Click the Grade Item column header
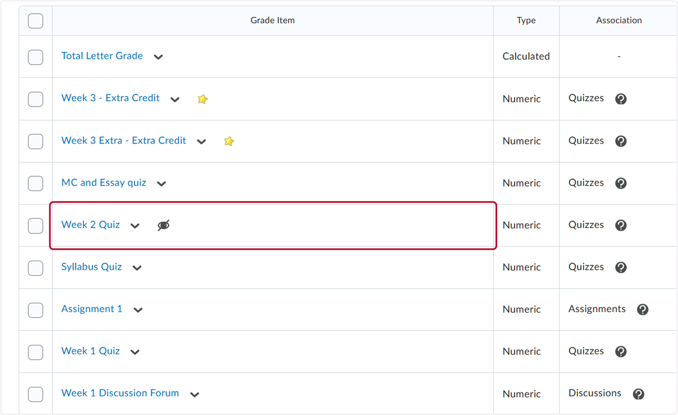The width and height of the screenshot is (678, 415). [x=273, y=20]
